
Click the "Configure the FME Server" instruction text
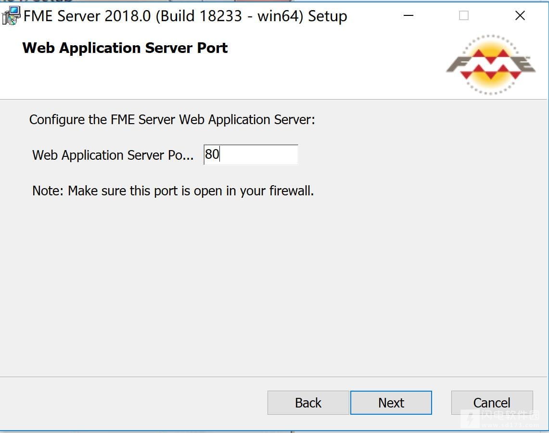click(x=172, y=119)
